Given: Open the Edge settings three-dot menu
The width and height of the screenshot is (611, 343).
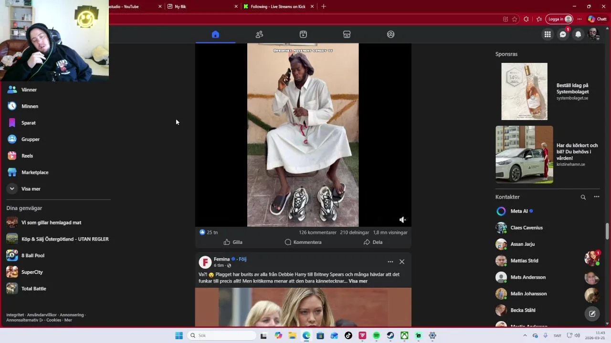Looking at the screenshot, I should coord(579,19).
